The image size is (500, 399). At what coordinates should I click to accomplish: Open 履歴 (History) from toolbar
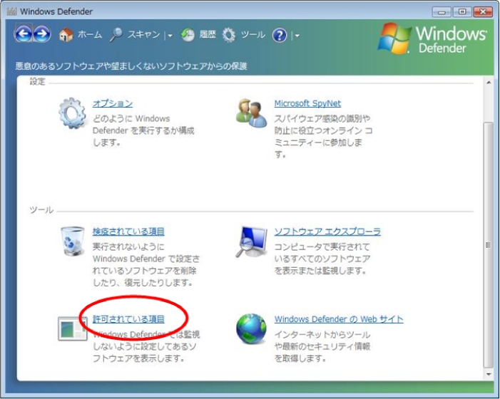coord(199,35)
